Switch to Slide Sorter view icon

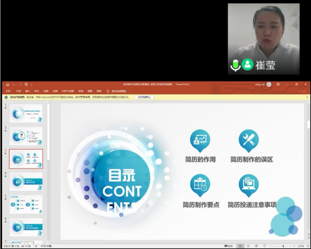[248, 246]
